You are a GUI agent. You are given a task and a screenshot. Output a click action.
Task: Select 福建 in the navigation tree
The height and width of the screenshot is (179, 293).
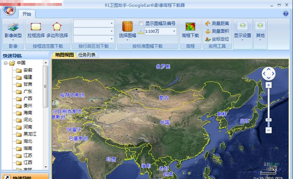28,77
